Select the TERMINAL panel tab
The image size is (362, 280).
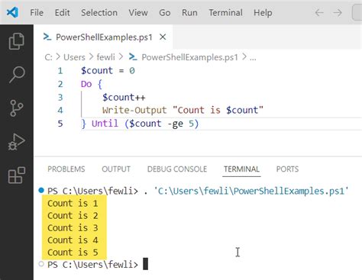[241, 169]
